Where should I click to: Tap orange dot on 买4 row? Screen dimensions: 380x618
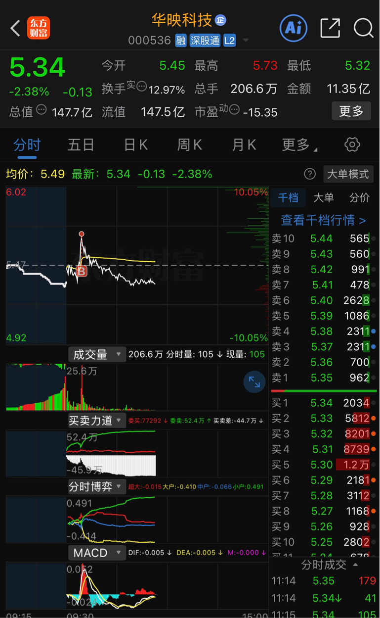pos(374,450)
